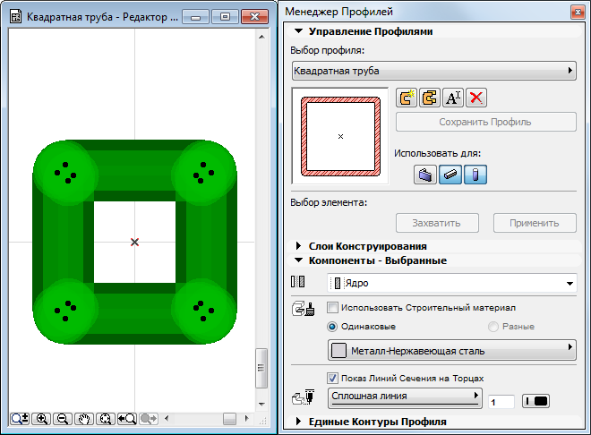Click the Сохранить Профиль button
The width and height of the screenshot is (591, 435).
pos(486,122)
